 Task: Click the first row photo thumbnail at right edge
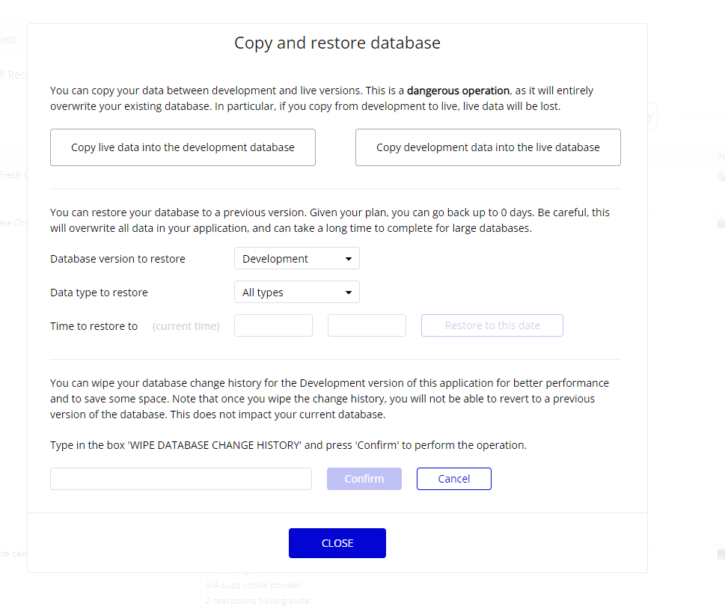coord(721,177)
